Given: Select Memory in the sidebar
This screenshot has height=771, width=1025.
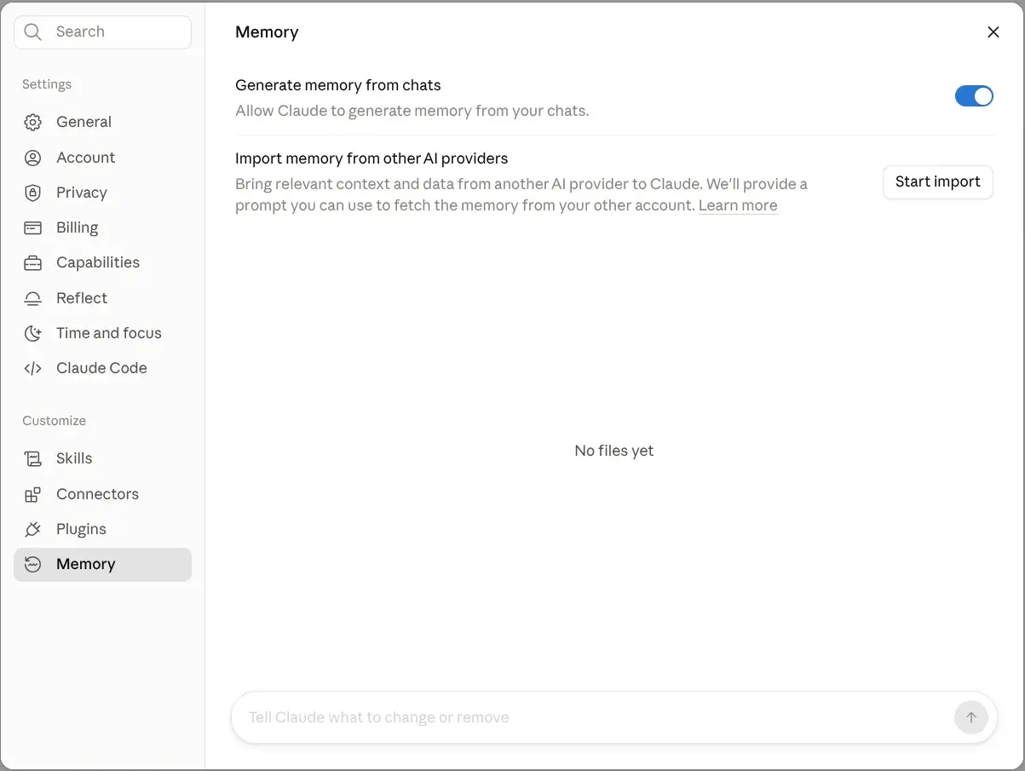Looking at the screenshot, I should point(102,564).
